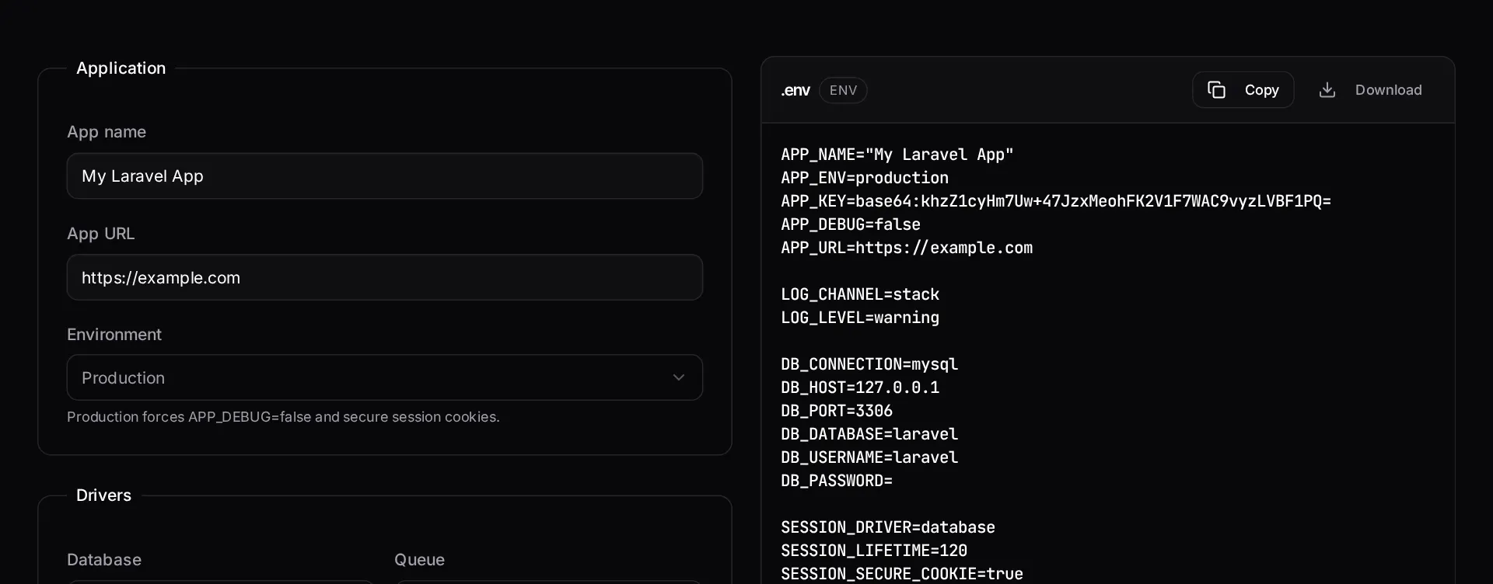Image resolution: width=1493 pixels, height=584 pixels.
Task: Focus the App name input field
Action: (385, 176)
